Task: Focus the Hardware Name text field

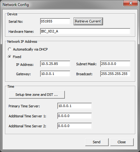Action: [x=85, y=31]
